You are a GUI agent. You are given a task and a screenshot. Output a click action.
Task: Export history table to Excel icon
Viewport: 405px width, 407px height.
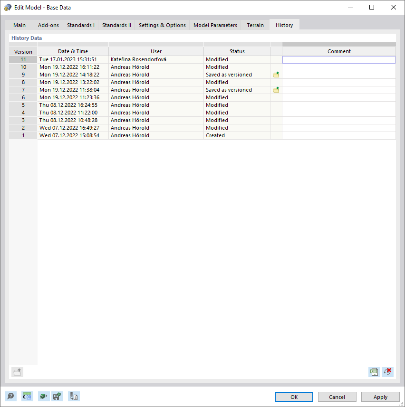pos(374,372)
